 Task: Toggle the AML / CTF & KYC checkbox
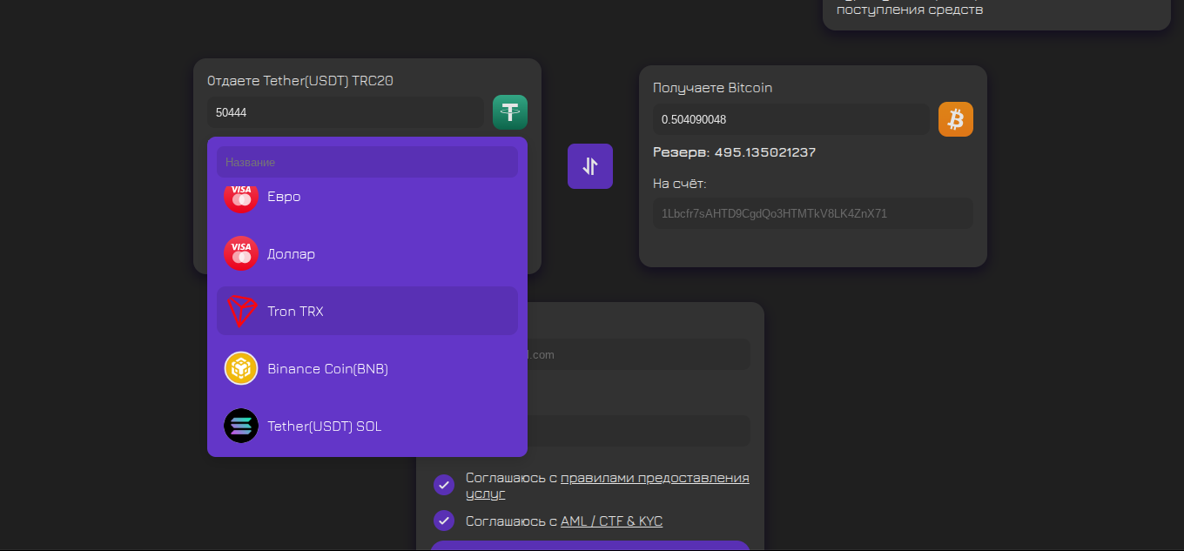[x=444, y=521]
